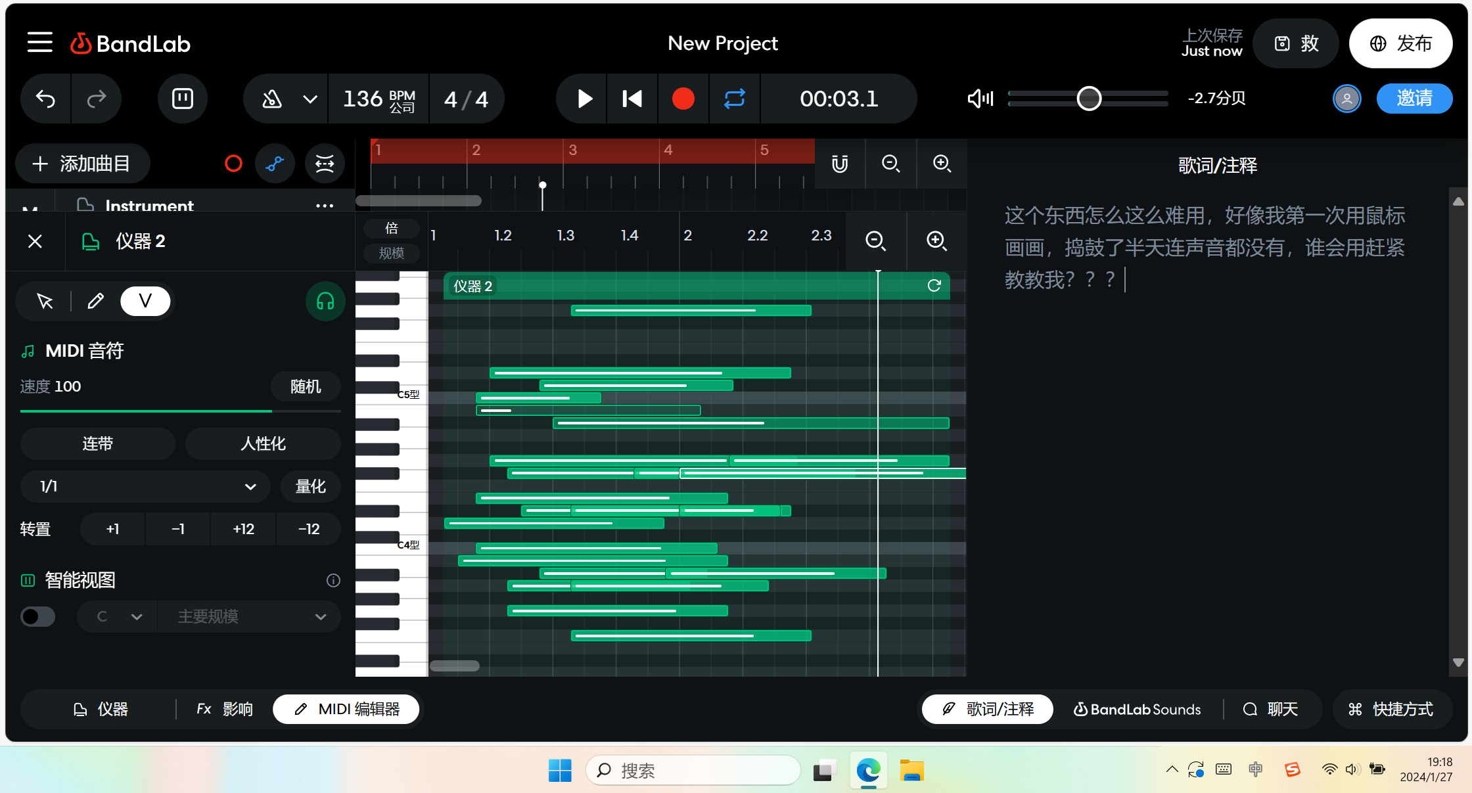Click the BandLab logo
This screenshot has height=793, width=1472.
130,43
